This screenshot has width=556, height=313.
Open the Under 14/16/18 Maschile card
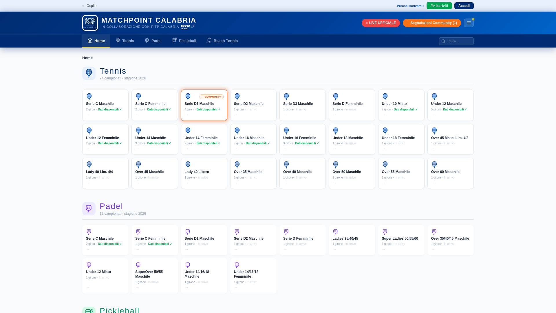204,276
